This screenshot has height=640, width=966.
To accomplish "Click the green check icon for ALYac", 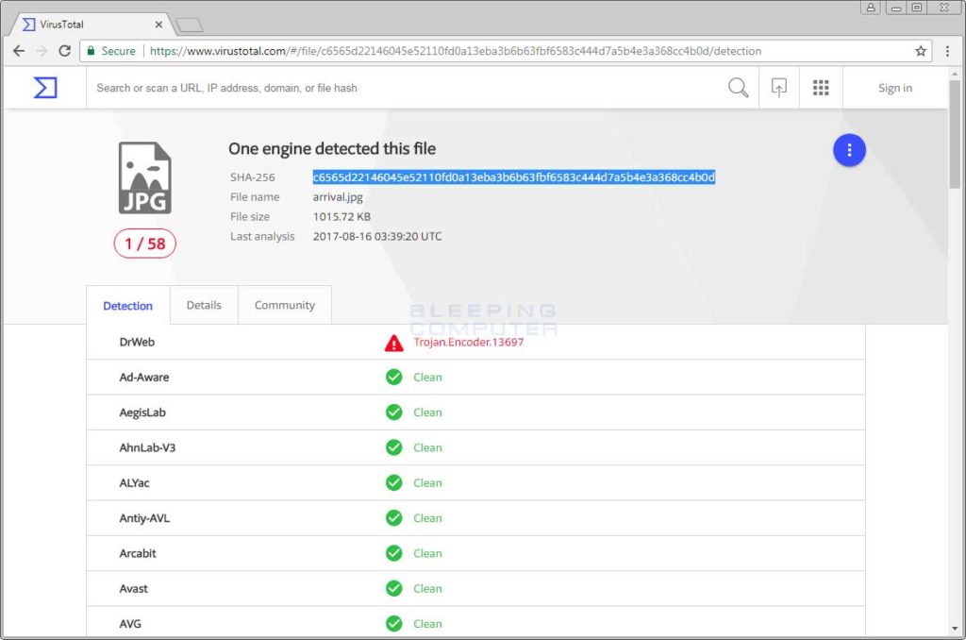I will (393, 482).
